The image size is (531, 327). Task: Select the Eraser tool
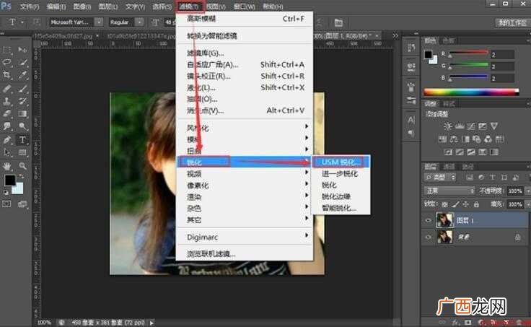click(6, 113)
